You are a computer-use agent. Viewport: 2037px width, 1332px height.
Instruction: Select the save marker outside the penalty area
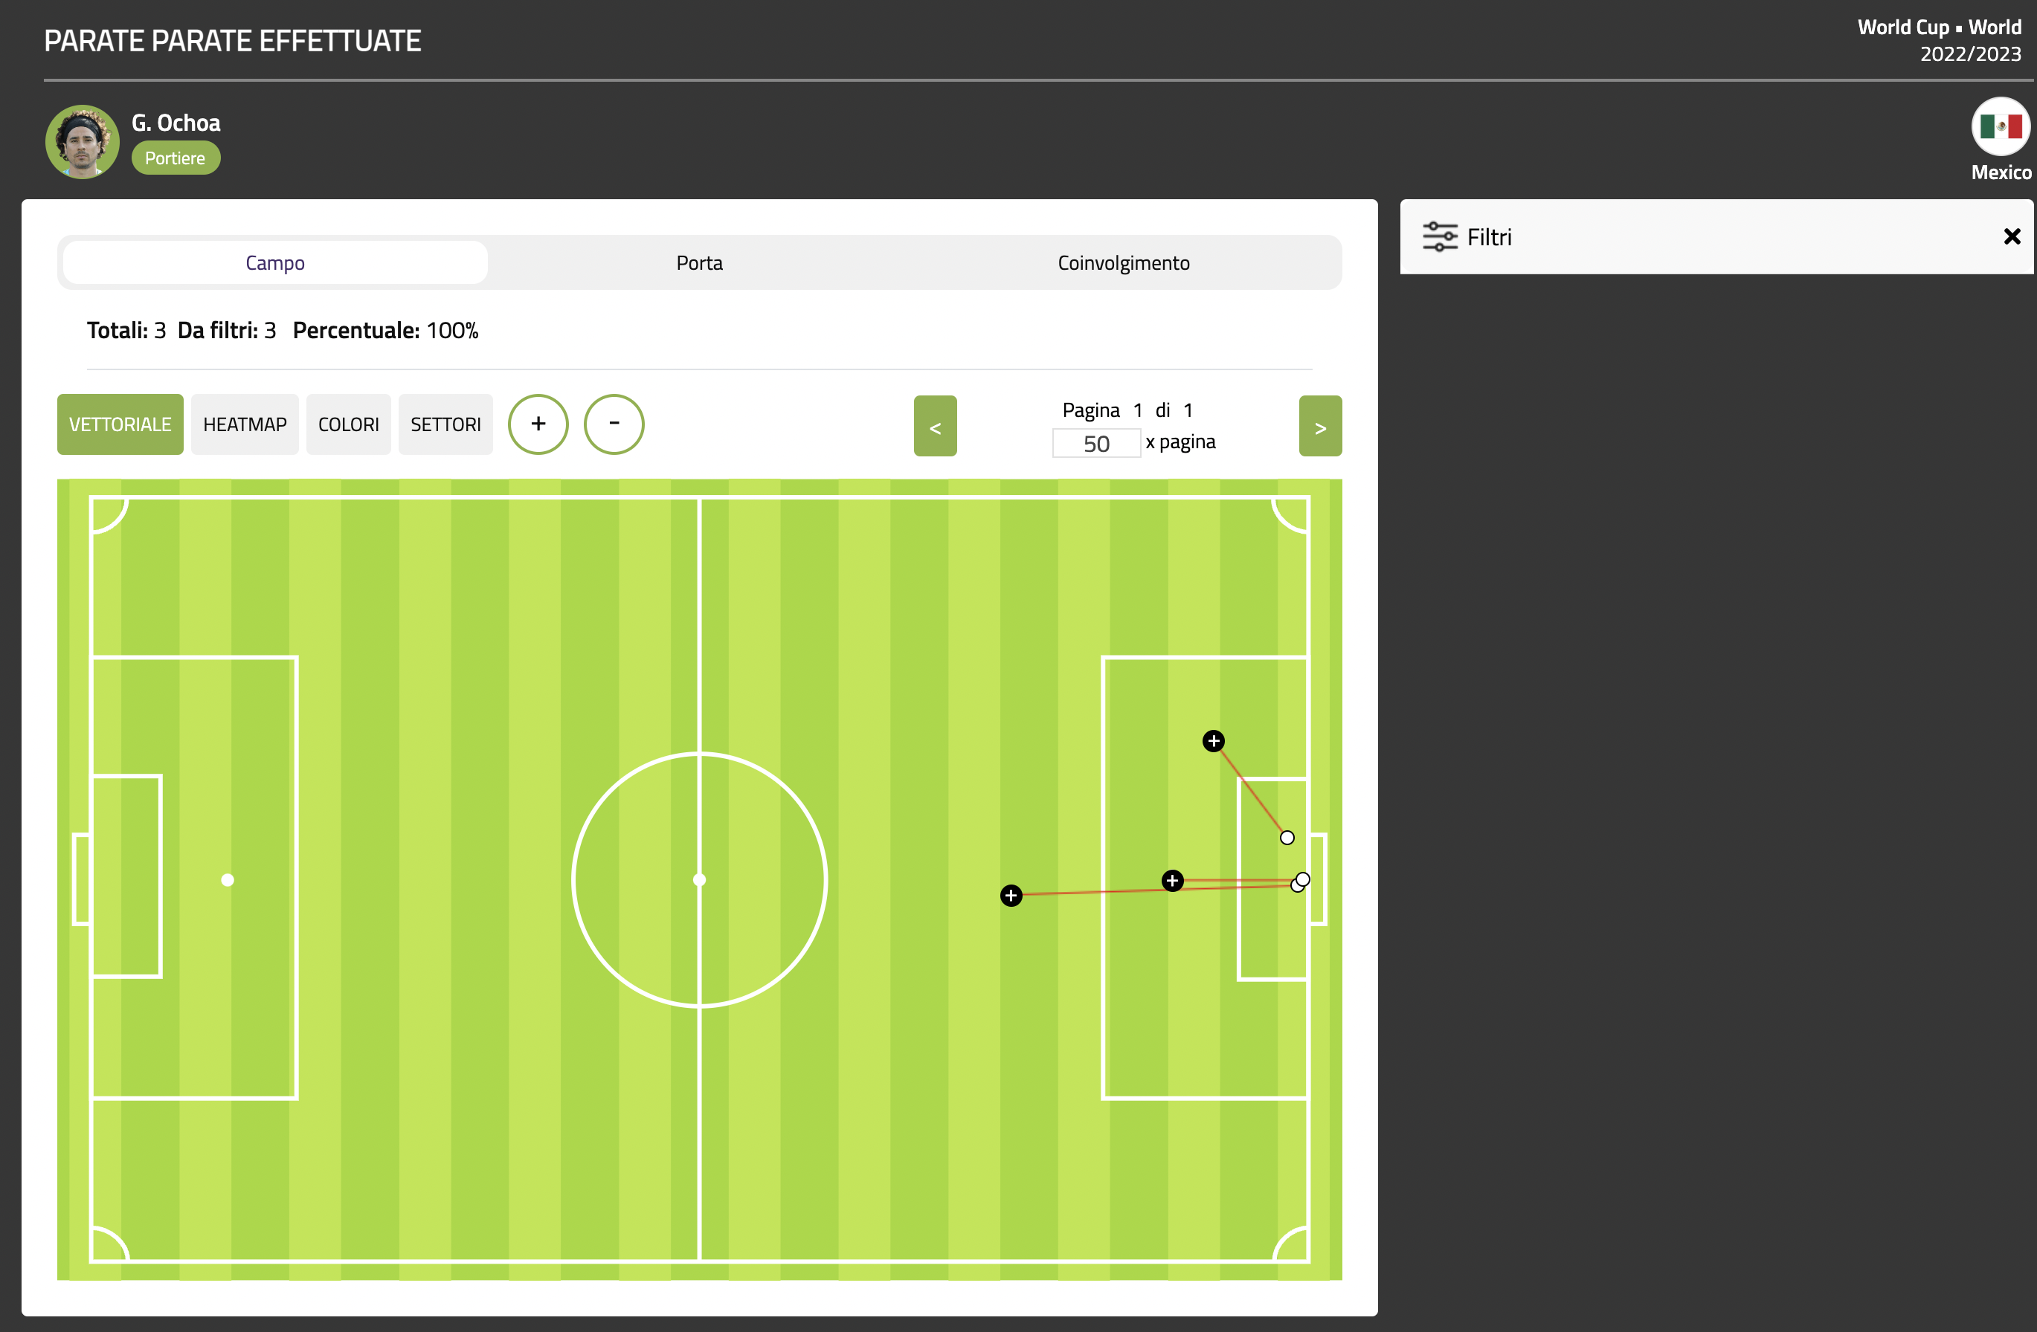(1011, 896)
